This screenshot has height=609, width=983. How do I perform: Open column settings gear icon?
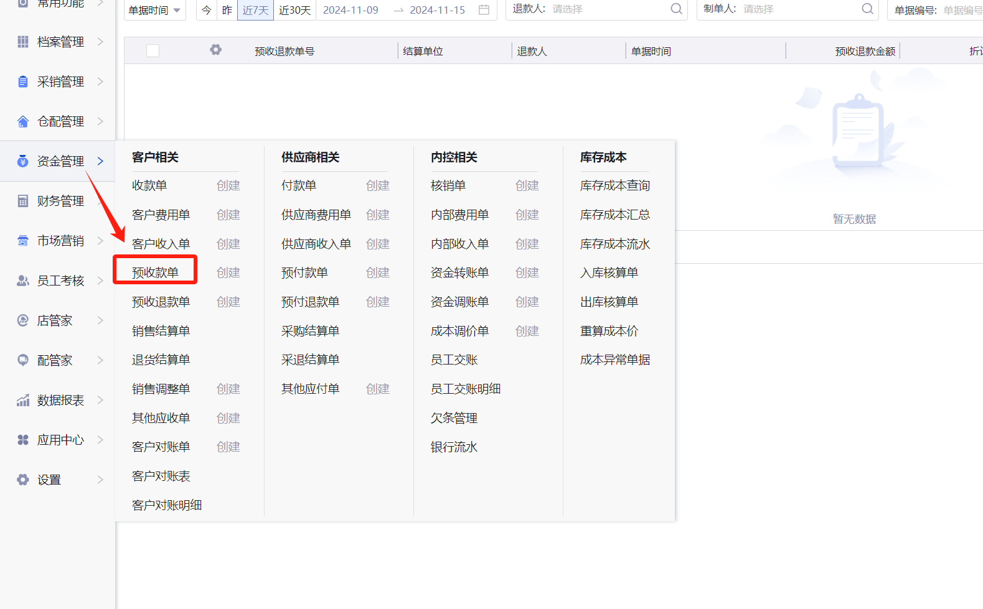[215, 50]
